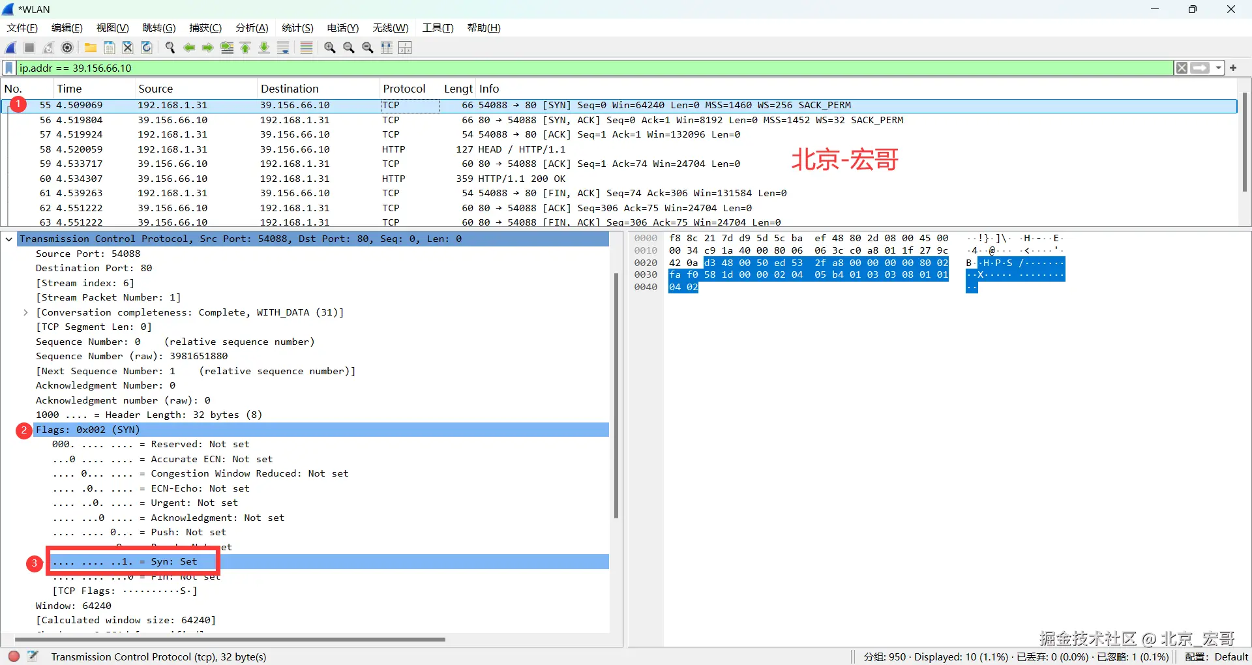1252x665 pixels.
Task: Sort packets by the Time column
Action: [93, 89]
